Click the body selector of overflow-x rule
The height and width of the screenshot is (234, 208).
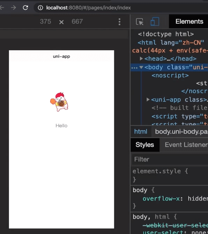point(140,190)
